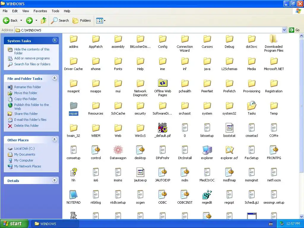Click the vertical scrollbar down arrow
The height and width of the screenshot is (228, 304).
click(x=301, y=216)
